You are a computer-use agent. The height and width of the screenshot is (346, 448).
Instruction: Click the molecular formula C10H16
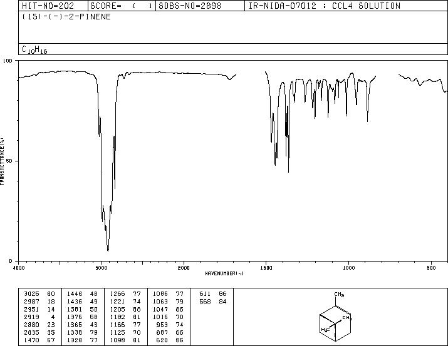point(34,49)
